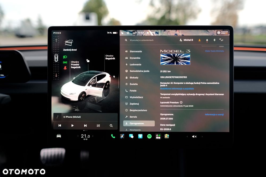Tap the SOS icon in status bar
Screen dimensions: 266x177
pyautogui.click(x=134, y=33)
